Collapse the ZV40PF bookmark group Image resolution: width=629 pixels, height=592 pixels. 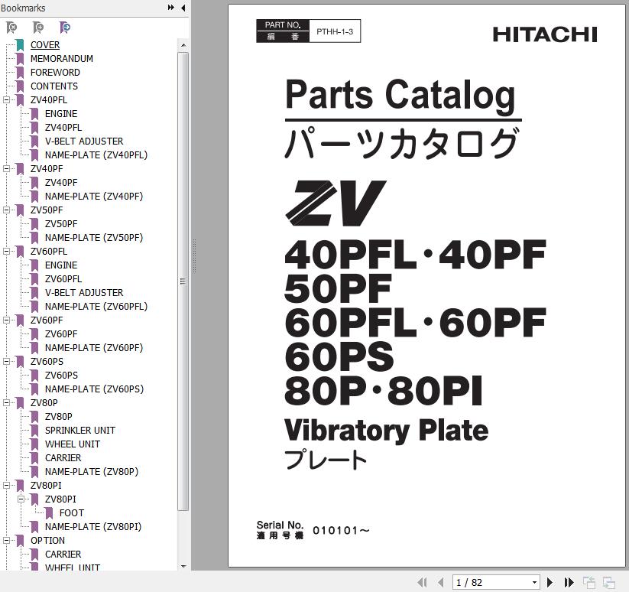coord(6,168)
